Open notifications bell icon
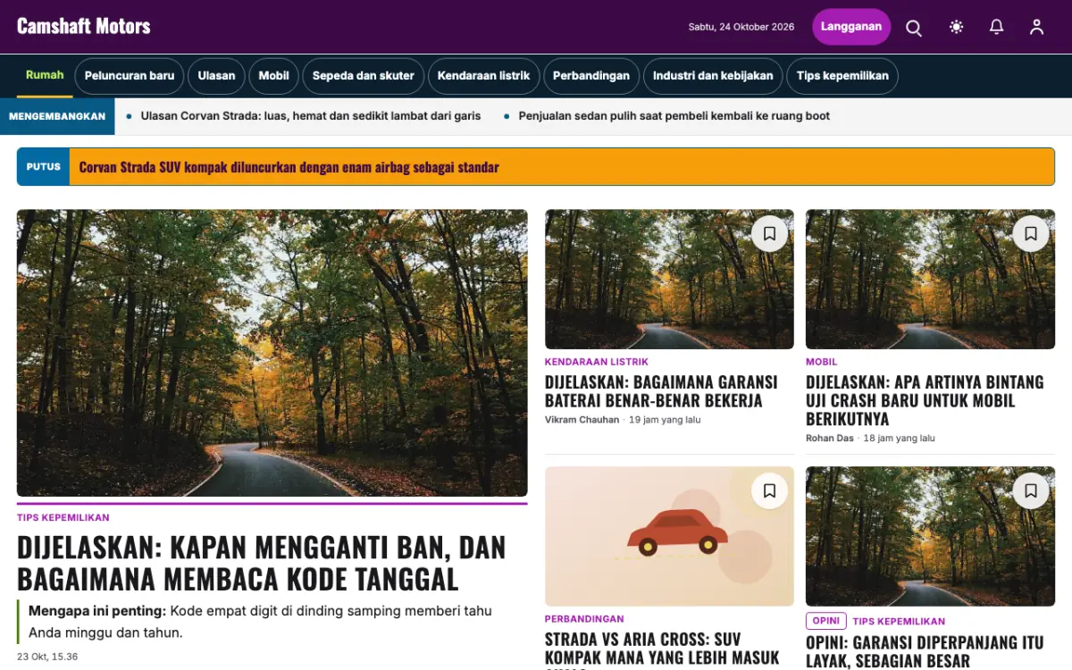The height and width of the screenshot is (670, 1072). pos(997,27)
